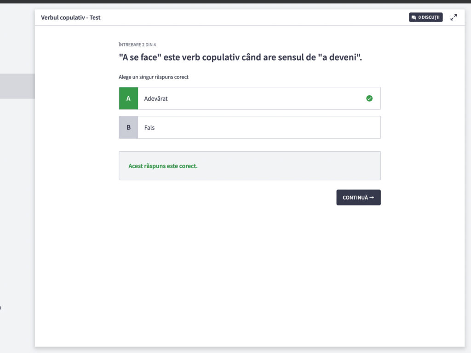The height and width of the screenshot is (353, 471).
Task: Click the "Adevărat" answer label text
Action: pyautogui.click(x=156, y=98)
